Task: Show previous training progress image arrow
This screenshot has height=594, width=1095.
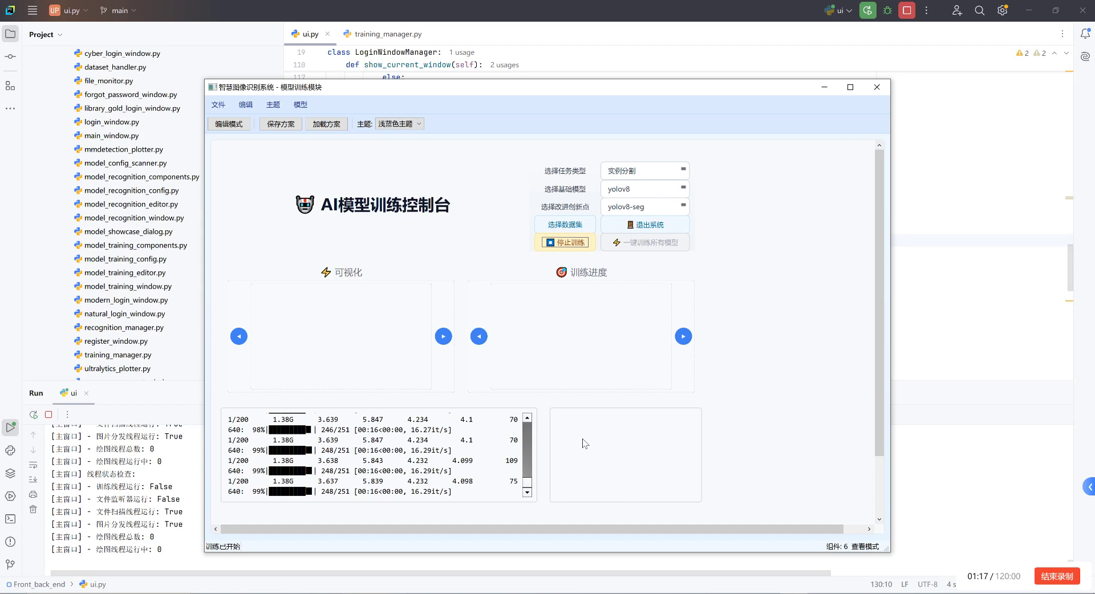Action: (x=479, y=336)
